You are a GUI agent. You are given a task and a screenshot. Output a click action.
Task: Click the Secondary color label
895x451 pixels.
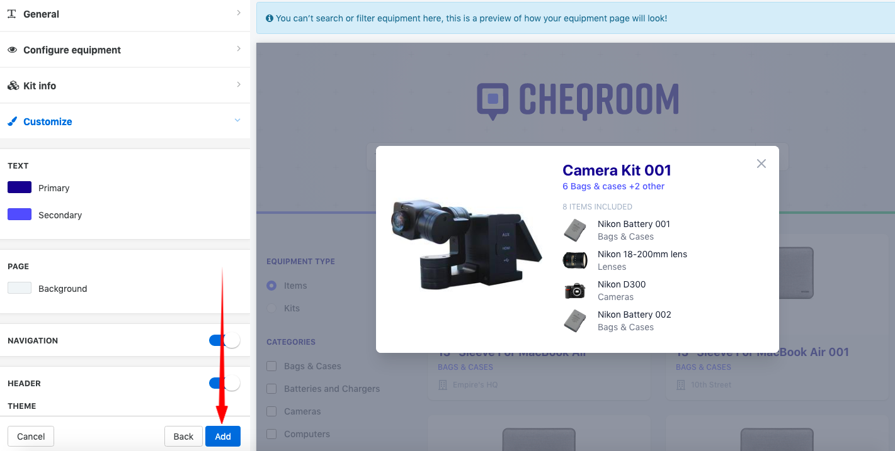[60, 215]
